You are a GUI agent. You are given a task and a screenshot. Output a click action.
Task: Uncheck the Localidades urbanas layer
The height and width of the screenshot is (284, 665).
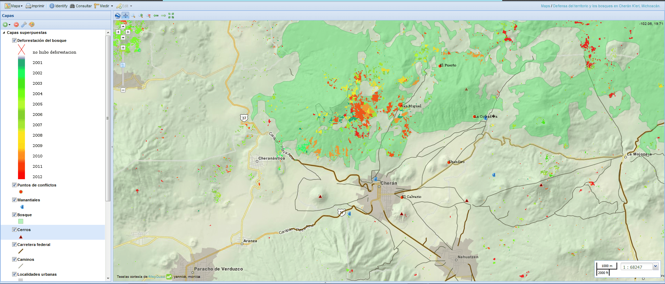point(14,274)
